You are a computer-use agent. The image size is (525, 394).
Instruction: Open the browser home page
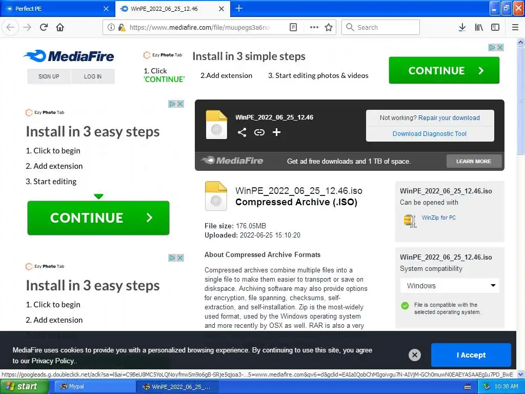pyautogui.click(x=60, y=27)
